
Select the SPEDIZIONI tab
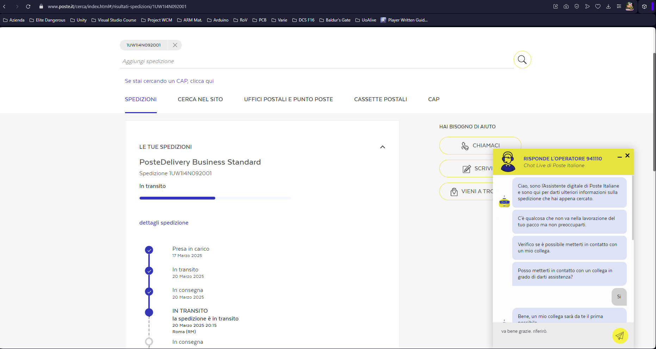(x=141, y=99)
